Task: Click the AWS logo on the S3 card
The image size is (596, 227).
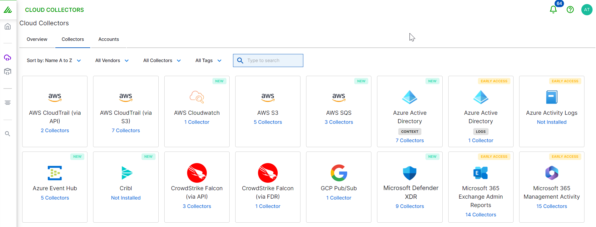Action: [x=268, y=97]
